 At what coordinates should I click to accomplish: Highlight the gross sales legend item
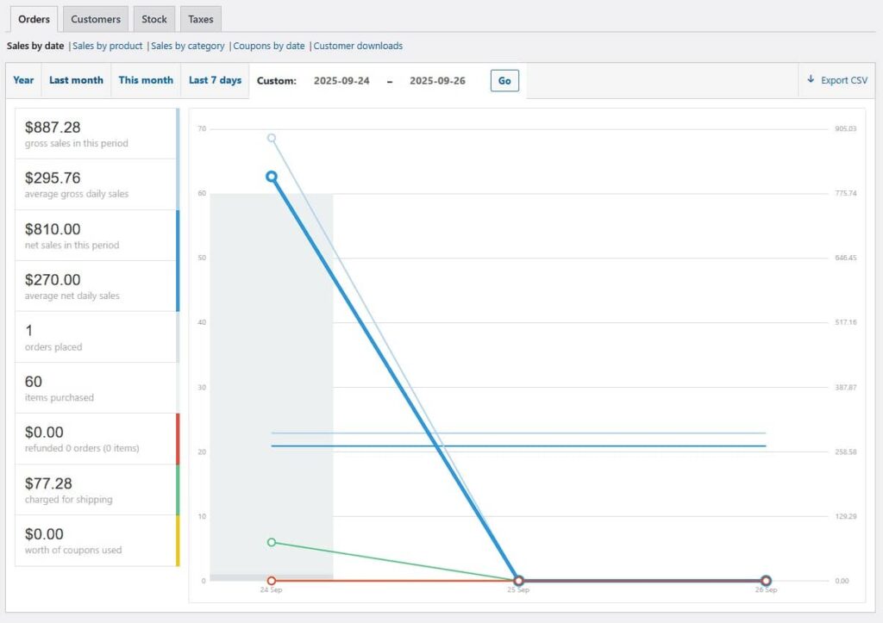95,134
